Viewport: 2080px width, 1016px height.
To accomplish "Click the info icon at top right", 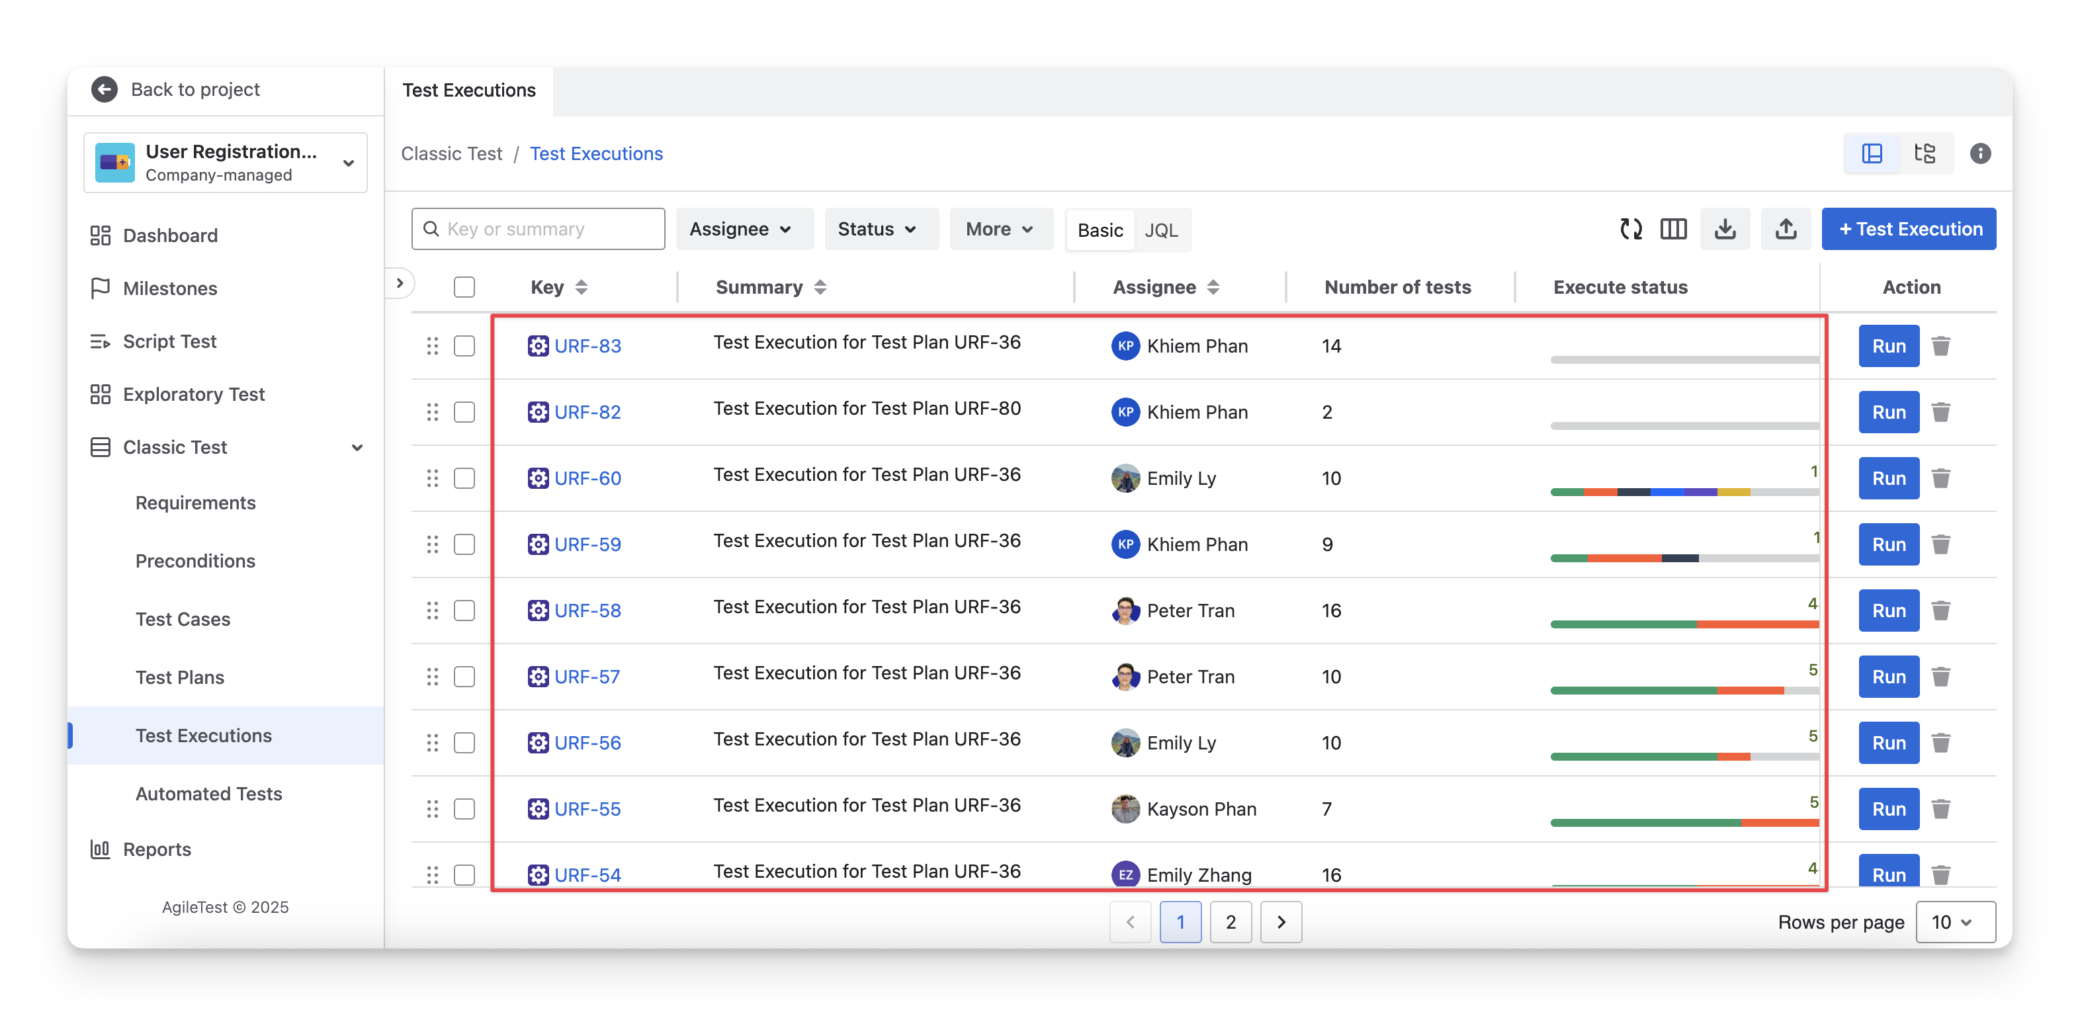I will (1980, 153).
